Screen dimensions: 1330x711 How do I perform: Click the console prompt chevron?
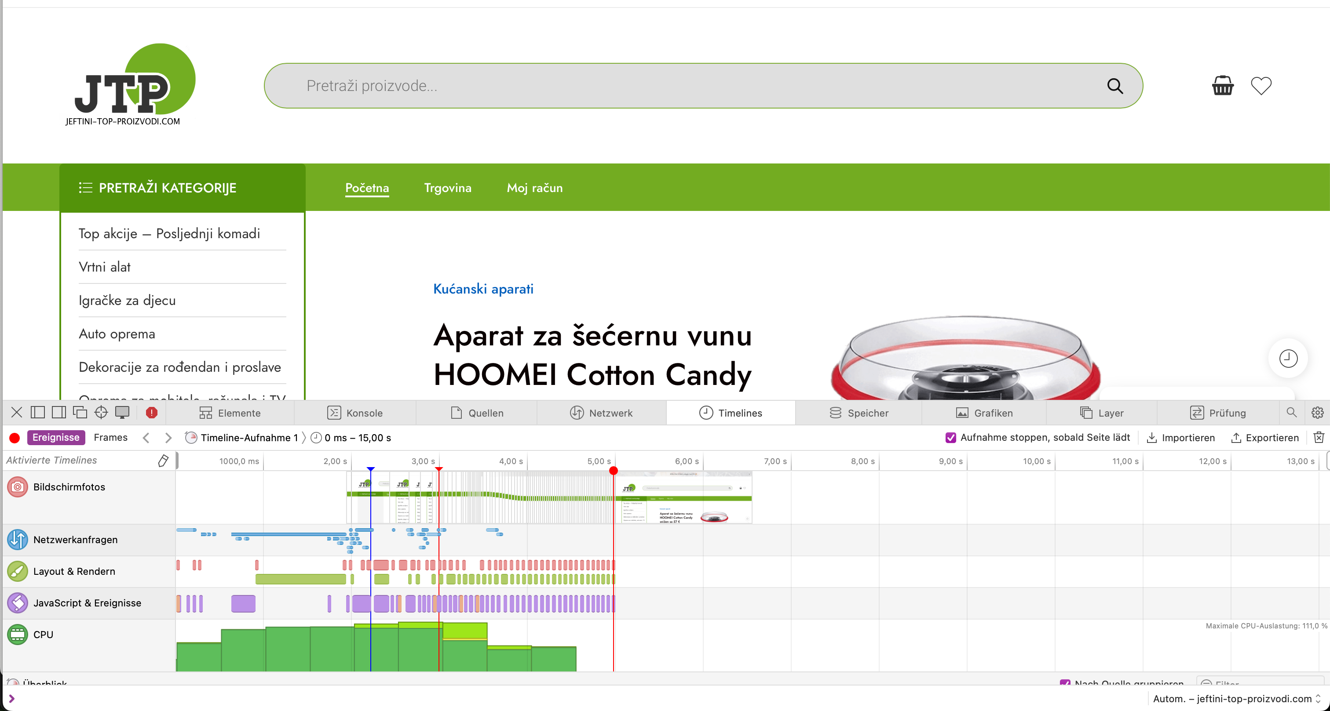click(11, 699)
